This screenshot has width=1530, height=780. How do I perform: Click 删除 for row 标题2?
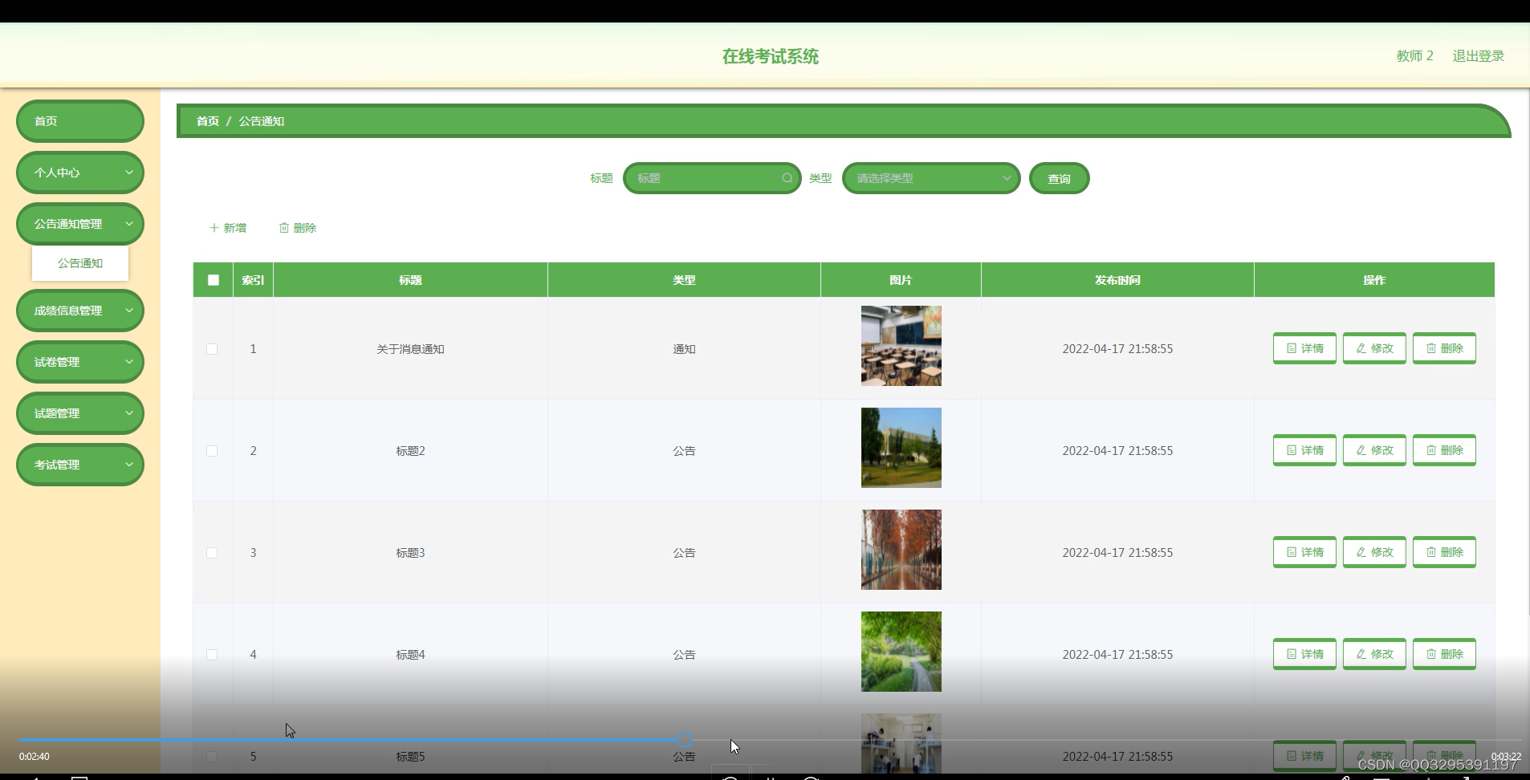coord(1444,450)
